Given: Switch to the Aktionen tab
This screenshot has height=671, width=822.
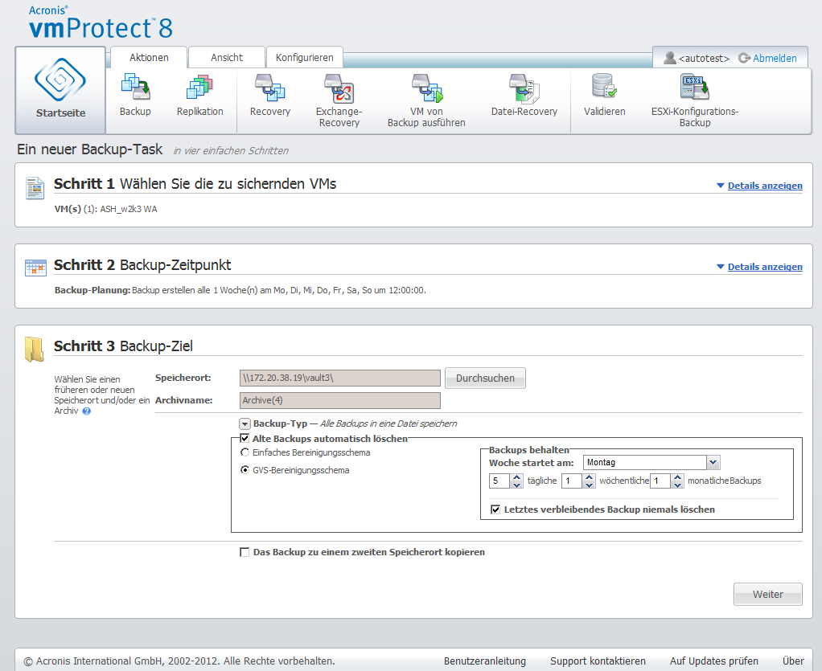Looking at the screenshot, I should [149, 58].
